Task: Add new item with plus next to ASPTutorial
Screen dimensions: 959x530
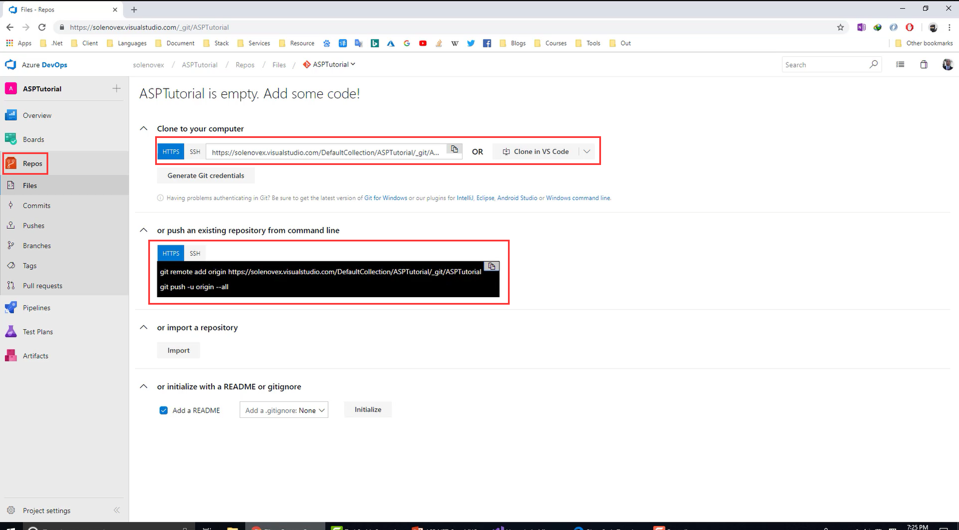Action: [117, 89]
